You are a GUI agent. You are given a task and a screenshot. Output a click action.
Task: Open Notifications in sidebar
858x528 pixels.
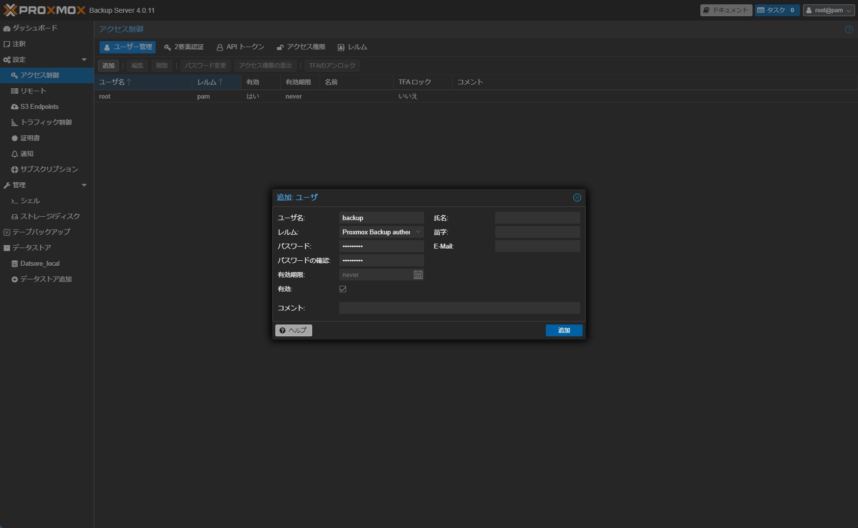pos(27,153)
